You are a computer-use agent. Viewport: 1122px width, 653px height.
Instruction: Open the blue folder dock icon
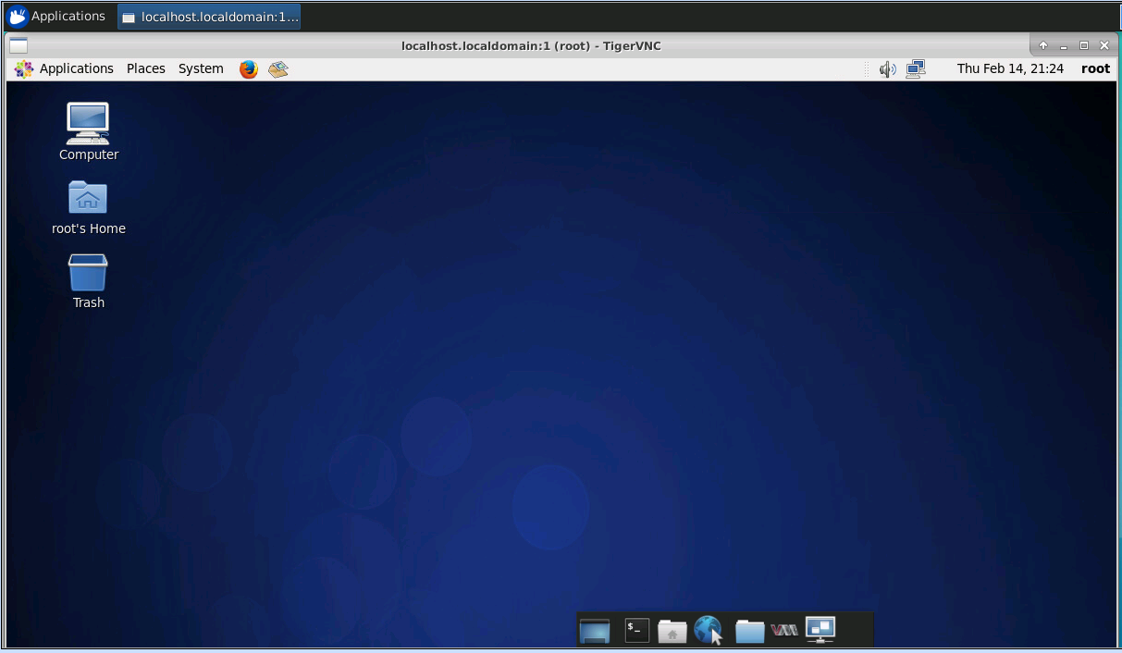749,631
